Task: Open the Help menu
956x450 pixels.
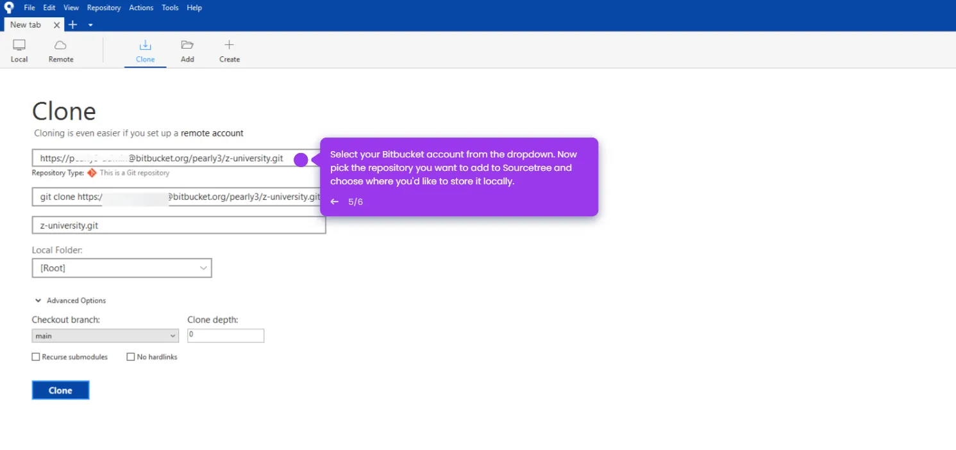Action: 194,8
